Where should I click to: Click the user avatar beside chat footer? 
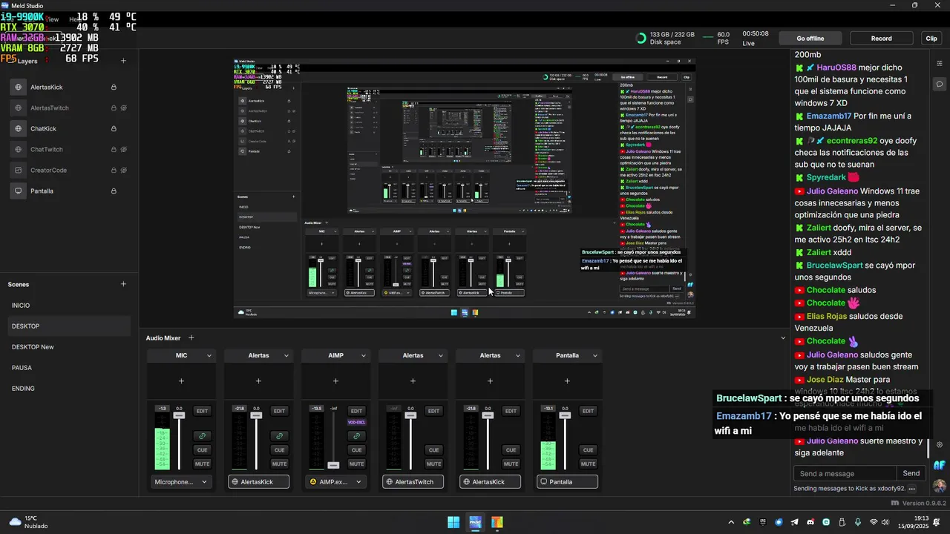coord(940,486)
